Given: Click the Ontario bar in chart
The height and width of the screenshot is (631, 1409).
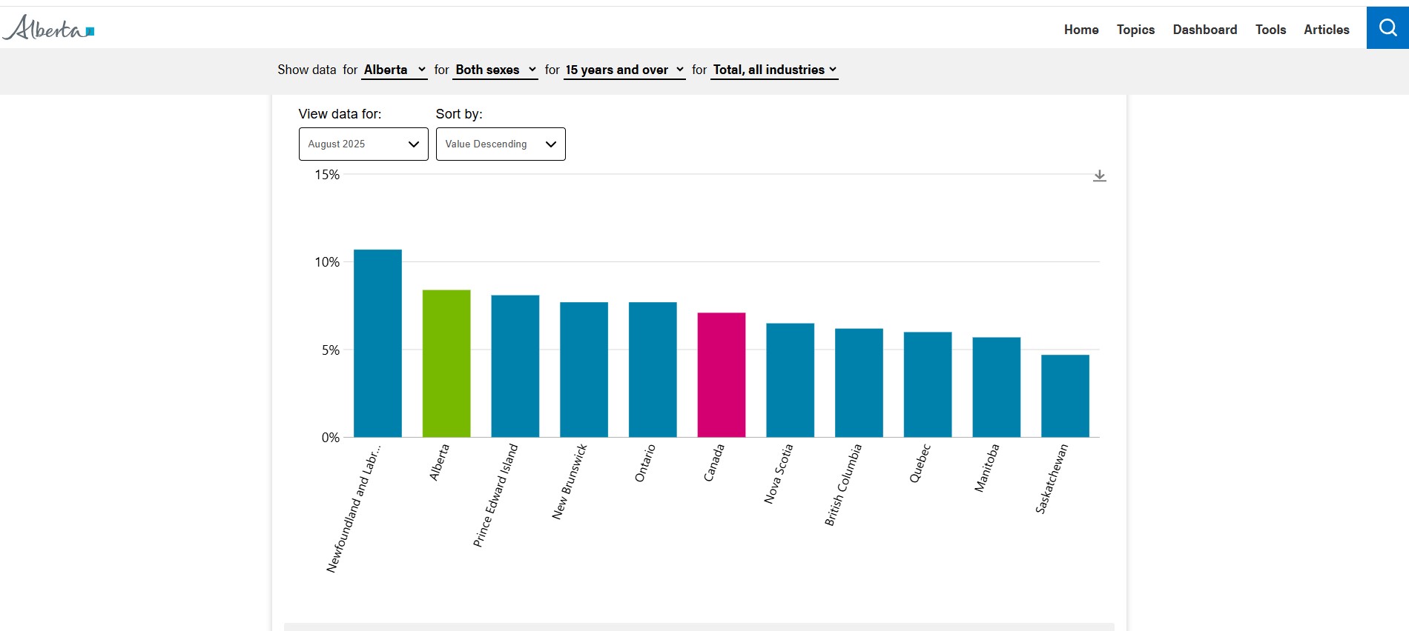Looking at the screenshot, I should 653,369.
